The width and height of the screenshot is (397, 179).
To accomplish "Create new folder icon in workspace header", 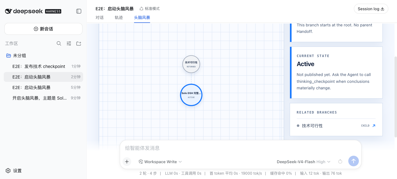I will pos(79,43).
